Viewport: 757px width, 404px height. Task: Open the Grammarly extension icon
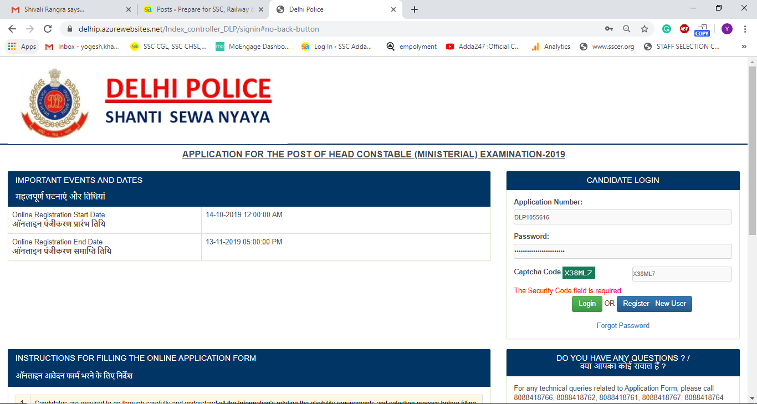point(667,29)
